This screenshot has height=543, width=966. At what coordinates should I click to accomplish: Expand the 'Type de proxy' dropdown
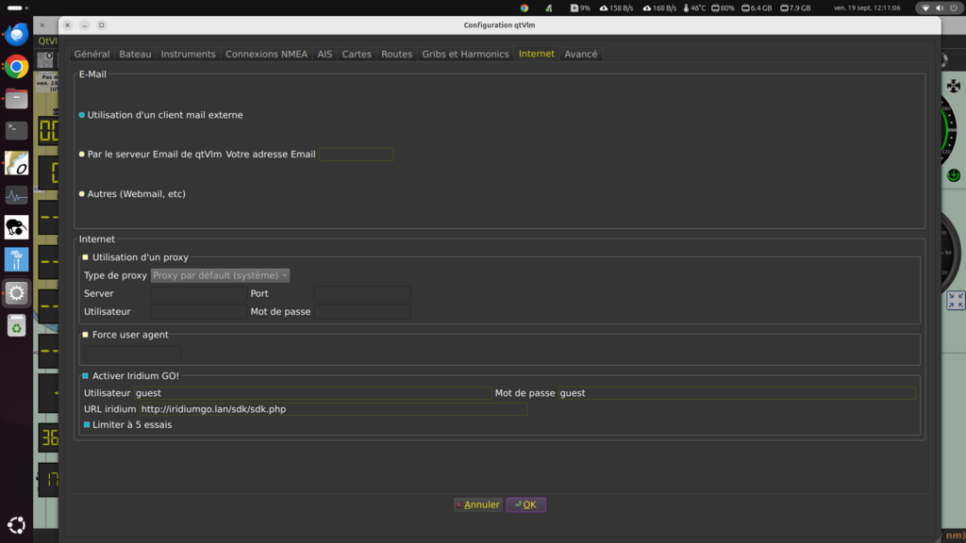tap(220, 275)
